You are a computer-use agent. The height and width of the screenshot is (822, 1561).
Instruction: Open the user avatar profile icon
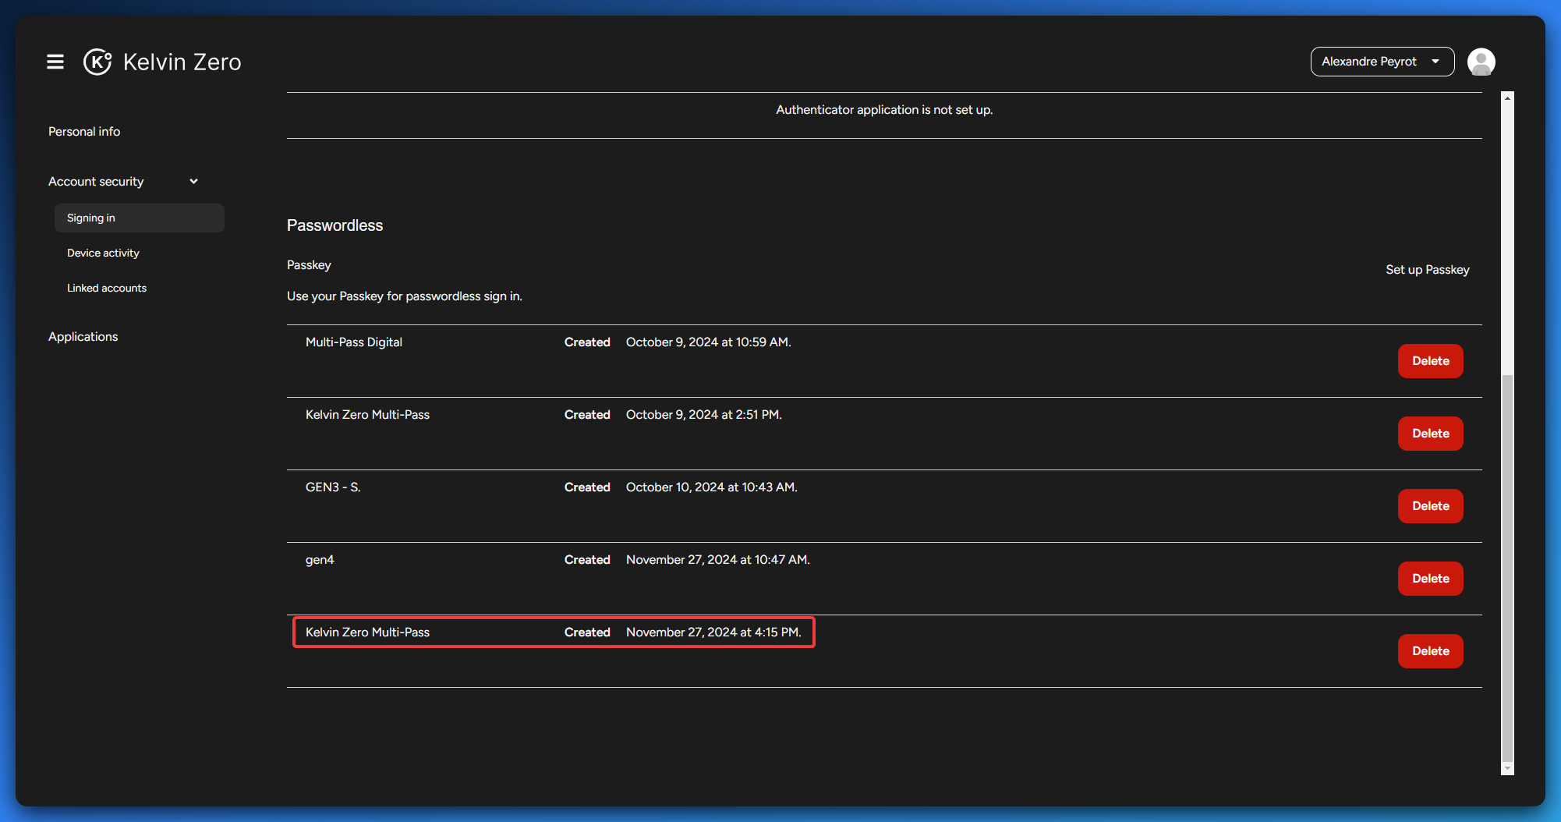1481,62
